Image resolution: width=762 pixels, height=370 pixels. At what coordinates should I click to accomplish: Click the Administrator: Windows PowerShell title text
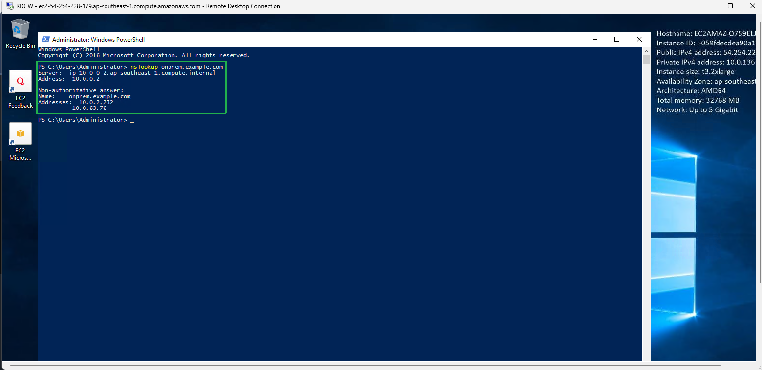[x=98, y=40]
